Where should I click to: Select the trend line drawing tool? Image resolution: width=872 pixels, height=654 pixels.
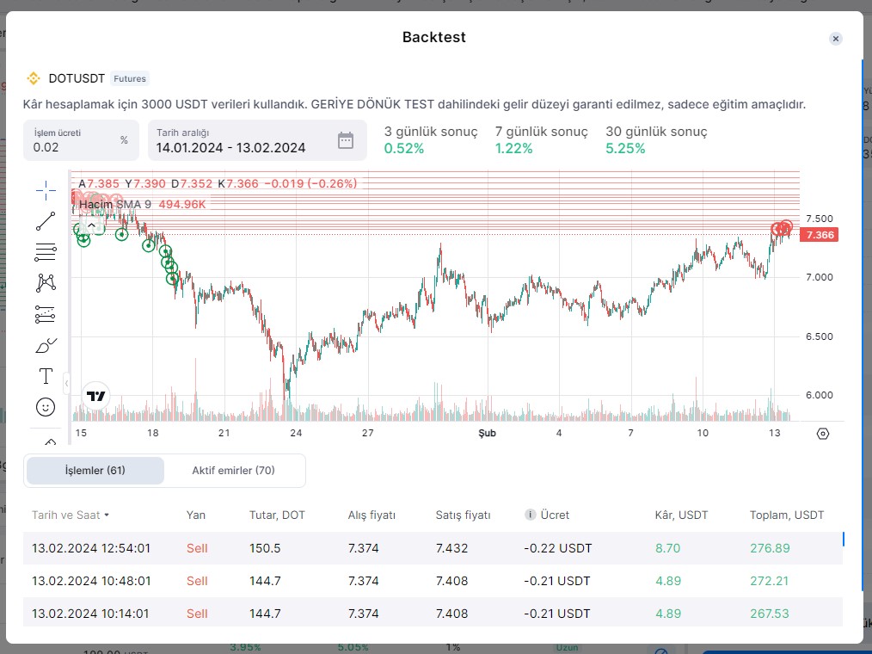(x=46, y=221)
